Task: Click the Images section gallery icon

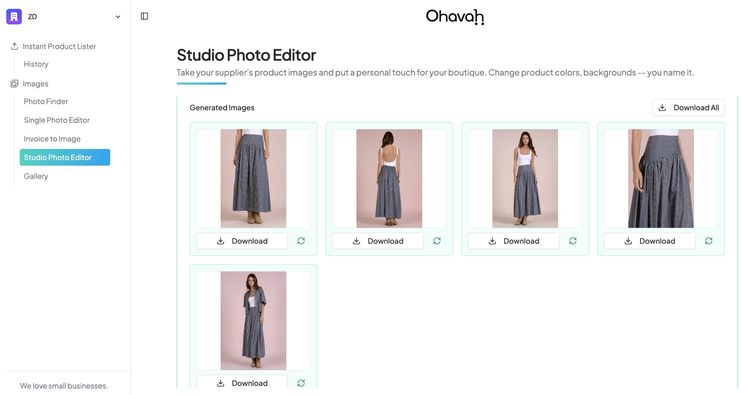Action: coord(14,84)
